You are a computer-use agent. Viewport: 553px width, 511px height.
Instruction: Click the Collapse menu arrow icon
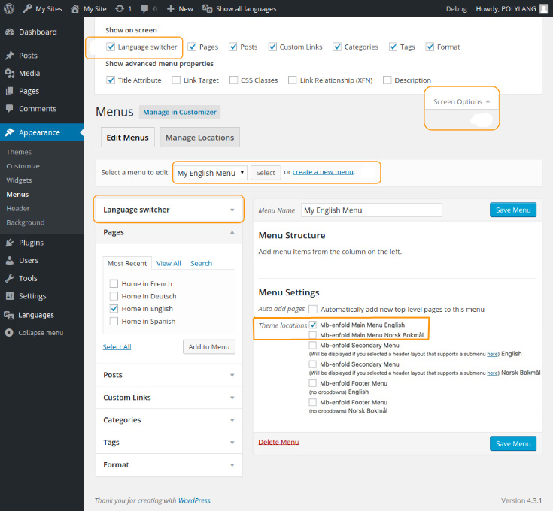(x=9, y=332)
